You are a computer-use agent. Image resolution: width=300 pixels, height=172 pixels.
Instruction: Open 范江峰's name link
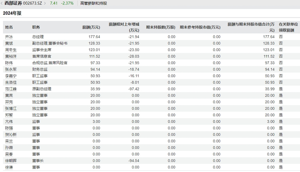pyautogui.click(x=11, y=89)
